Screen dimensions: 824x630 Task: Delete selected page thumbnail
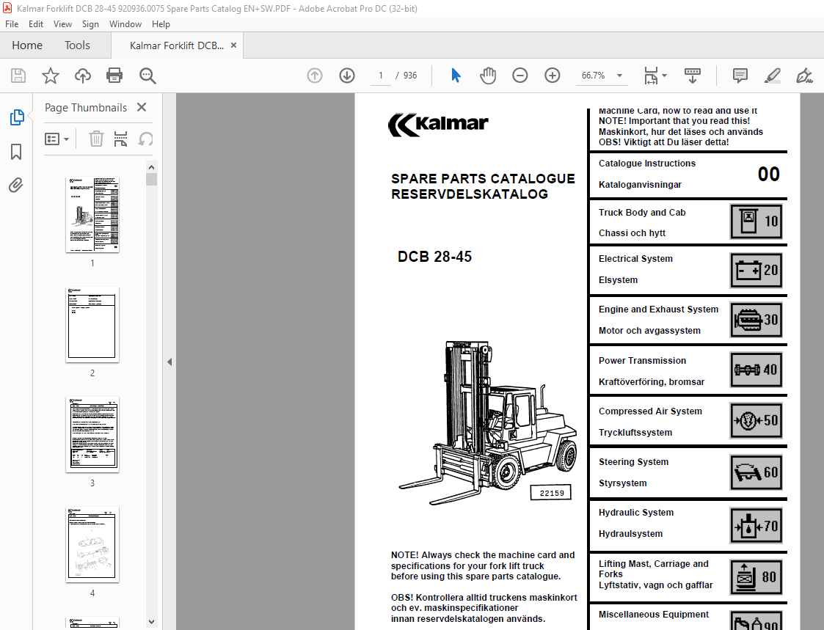[x=96, y=138]
